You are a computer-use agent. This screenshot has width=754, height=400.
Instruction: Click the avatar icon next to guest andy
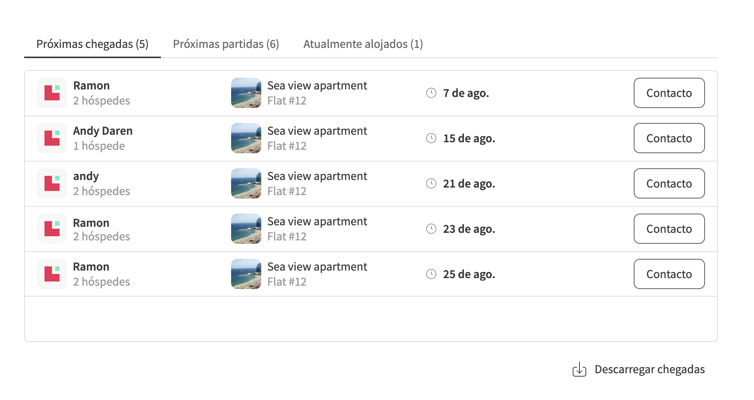point(52,183)
